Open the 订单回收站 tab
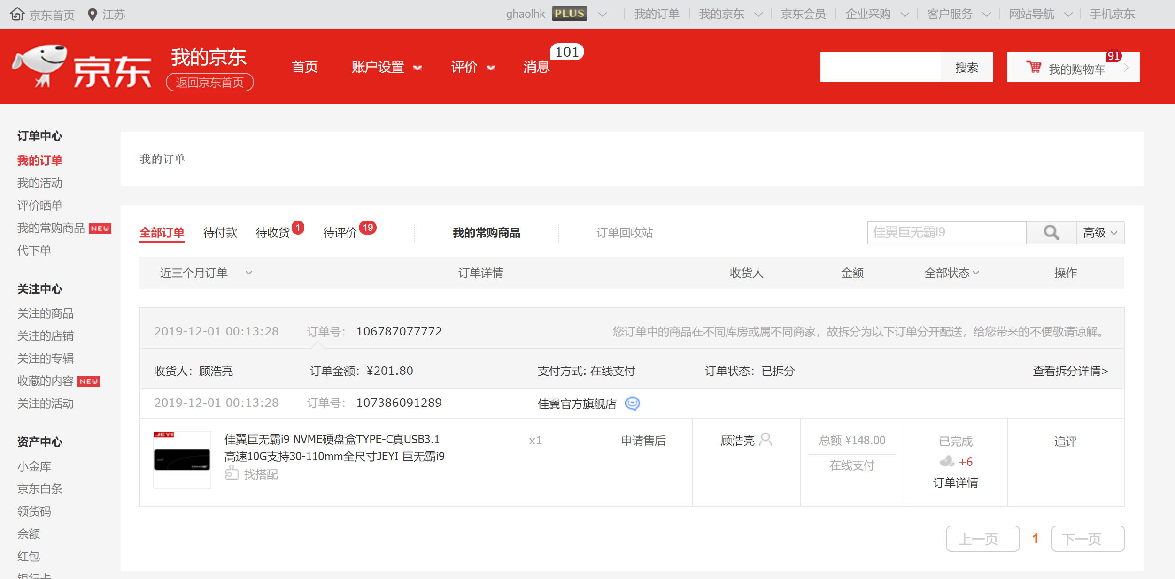 (x=625, y=233)
